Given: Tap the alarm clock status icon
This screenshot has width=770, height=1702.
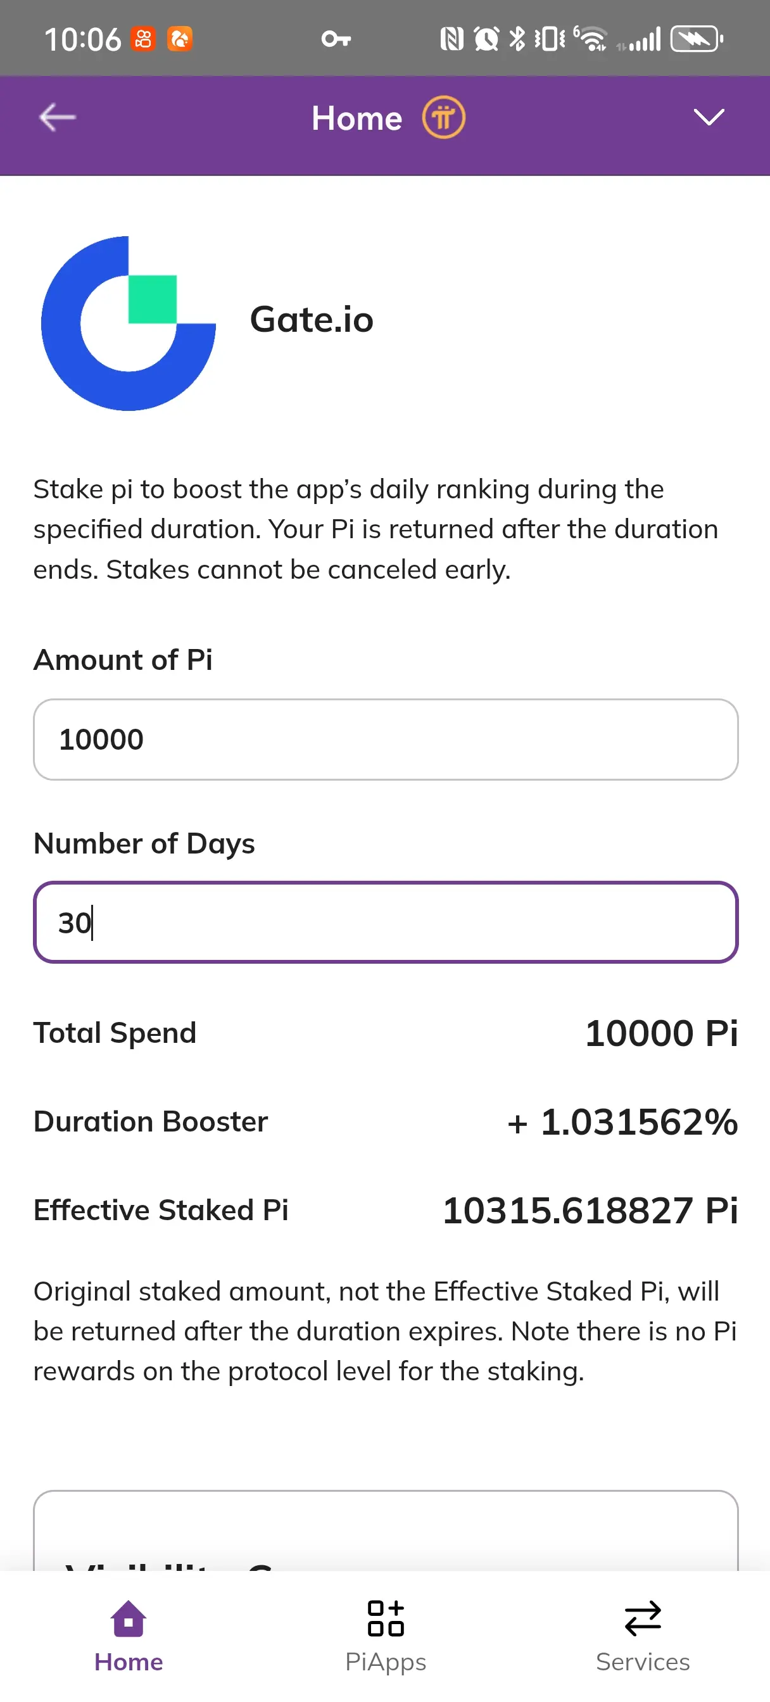Looking at the screenshot, I should click(x=486, y=39).
